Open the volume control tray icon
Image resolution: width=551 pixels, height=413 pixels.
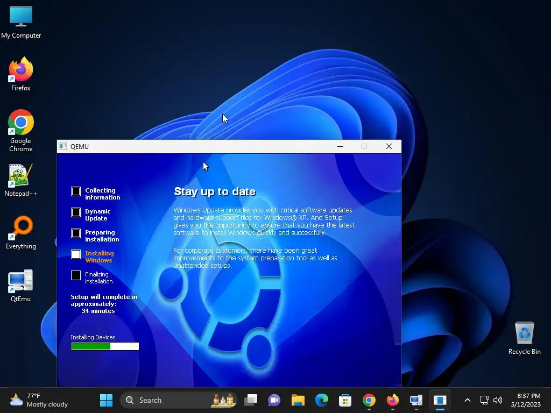498,400
